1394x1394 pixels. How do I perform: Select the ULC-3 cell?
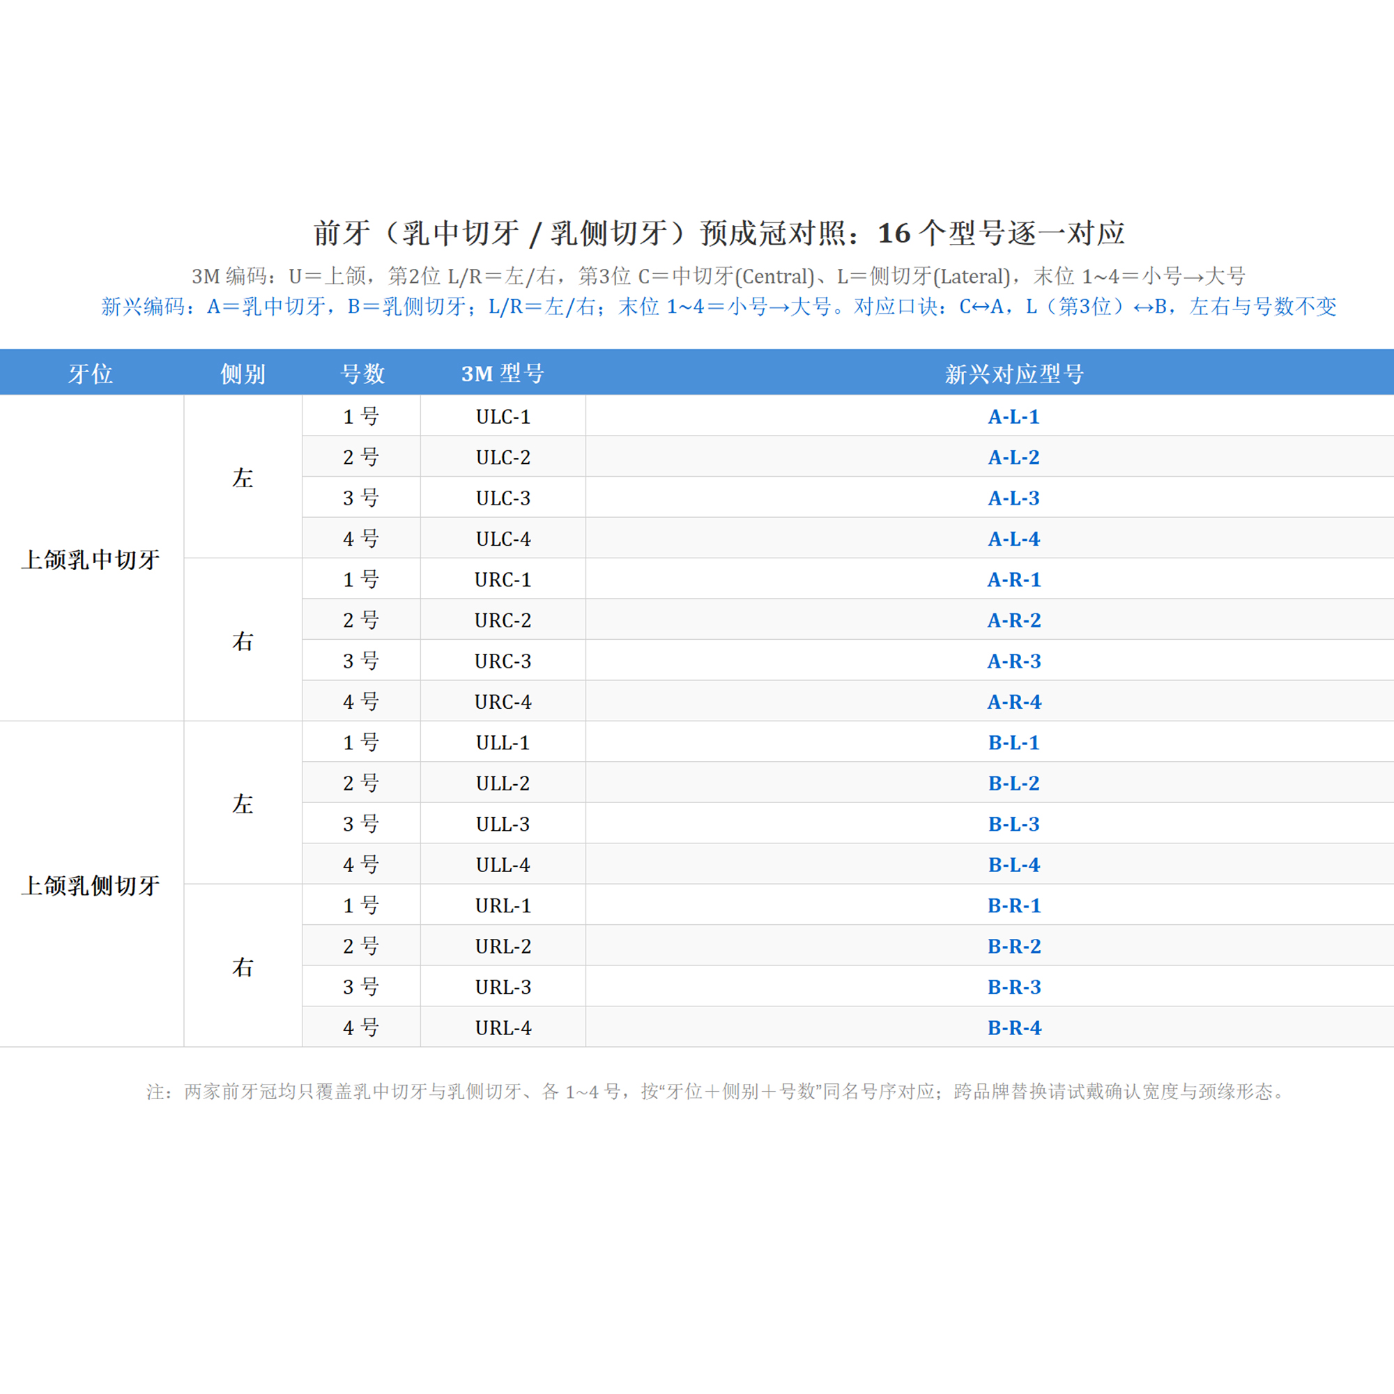[503, 498]
